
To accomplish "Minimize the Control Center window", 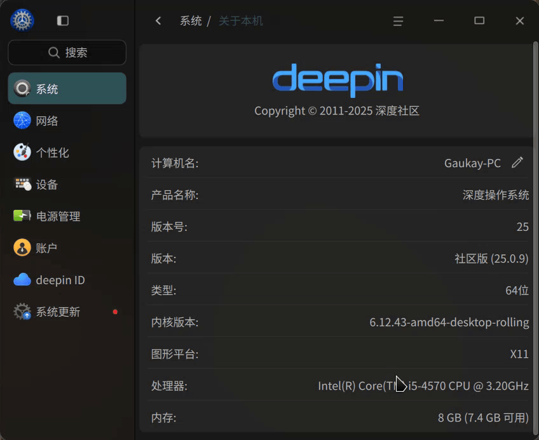I will pos(439,21).
